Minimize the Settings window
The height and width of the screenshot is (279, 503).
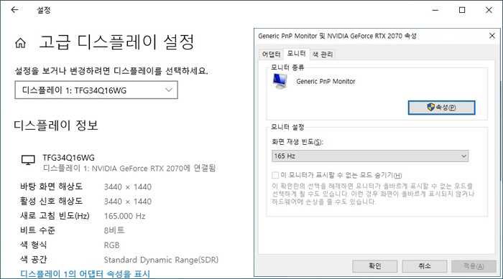(x=435, y=10)
